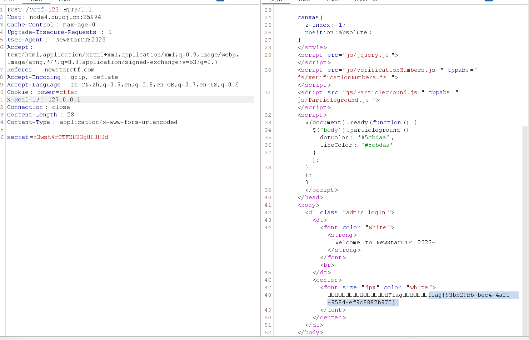
Task: Click the script src "js/Particleground.js" attribute
Action: 376,92
